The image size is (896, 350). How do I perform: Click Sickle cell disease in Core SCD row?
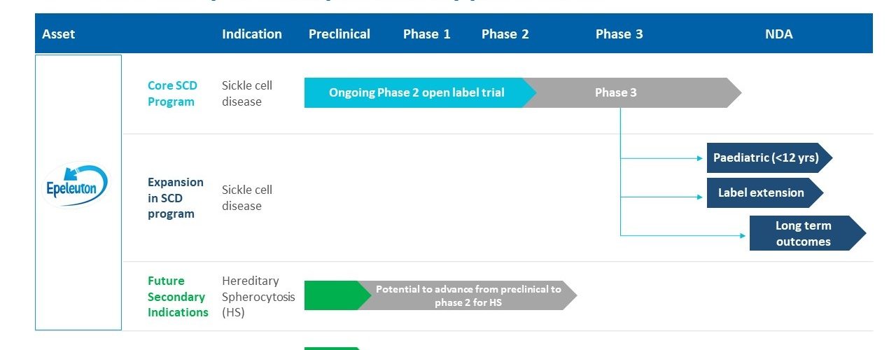[x=247, y=93]
